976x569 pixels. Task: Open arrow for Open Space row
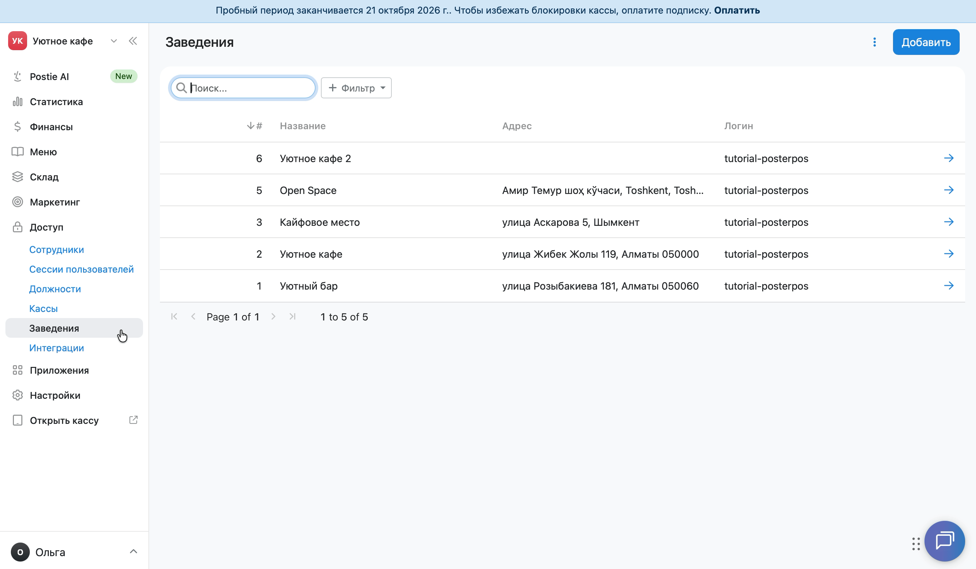949,190
